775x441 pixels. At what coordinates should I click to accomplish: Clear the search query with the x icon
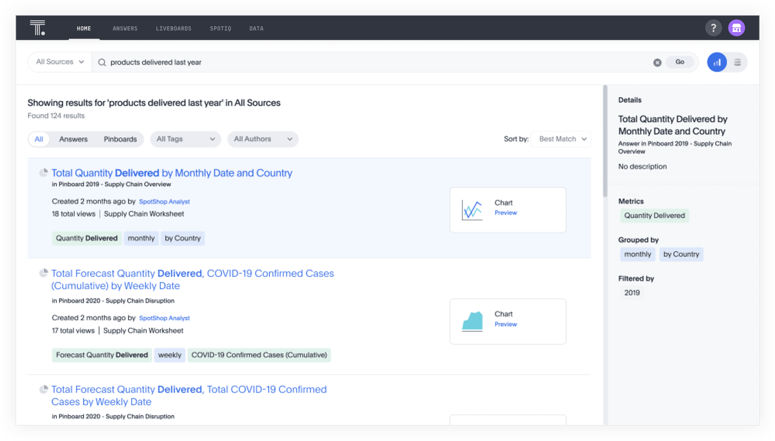(x=657, y=62)
